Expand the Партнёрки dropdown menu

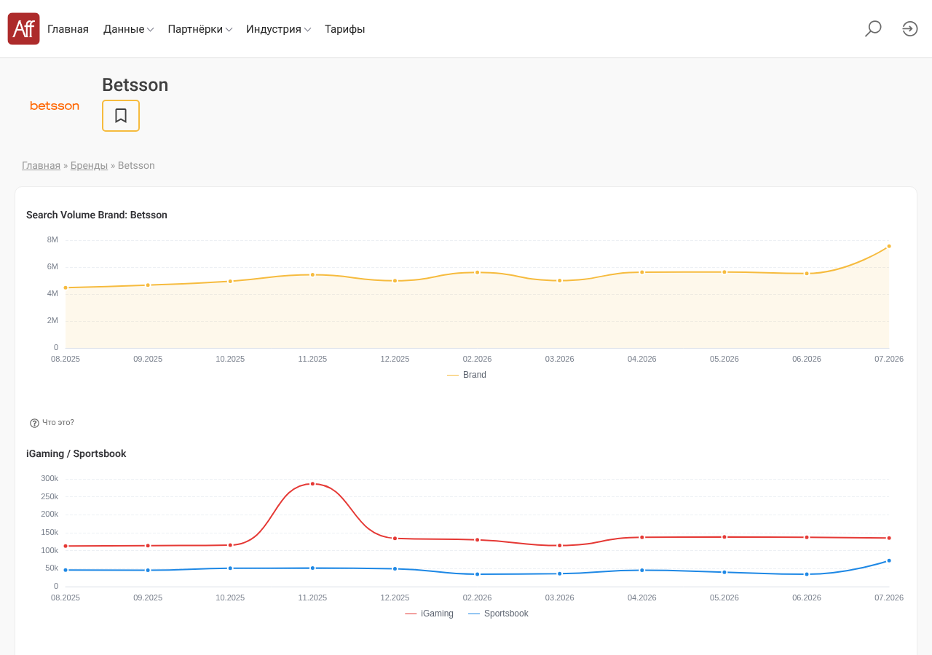tap(200, 29)
